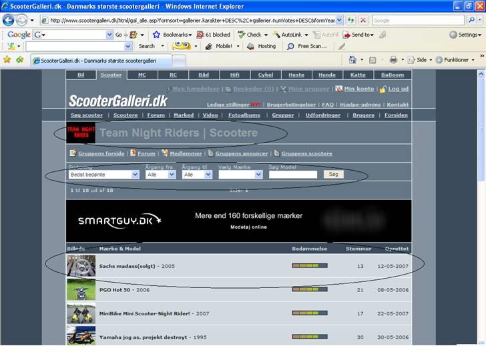Click the Refresh page icon
Viewport: 486px width, 364px height.
coord(350,20)
